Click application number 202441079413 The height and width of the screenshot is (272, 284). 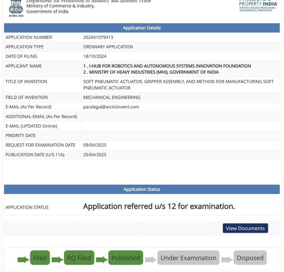coord(98,37)
